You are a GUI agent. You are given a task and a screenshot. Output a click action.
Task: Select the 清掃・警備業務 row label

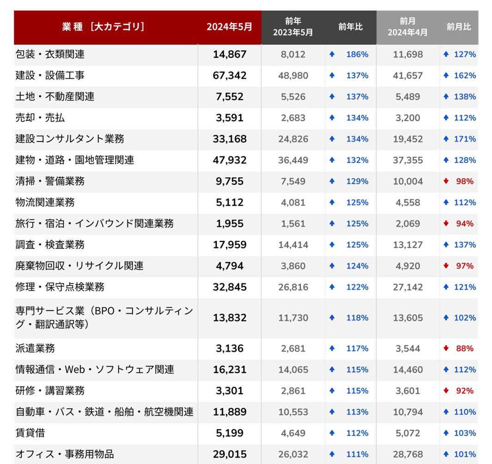click(50, 181)
